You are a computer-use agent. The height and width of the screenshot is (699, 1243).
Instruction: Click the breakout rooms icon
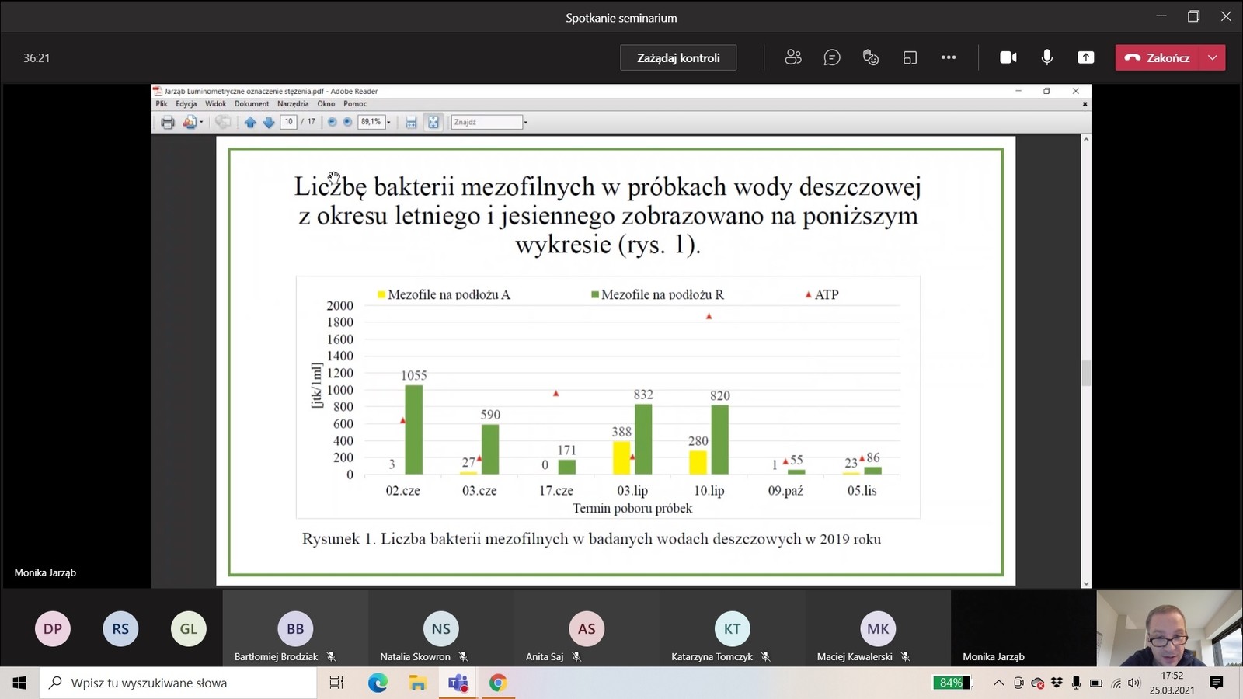pos(910,57)
